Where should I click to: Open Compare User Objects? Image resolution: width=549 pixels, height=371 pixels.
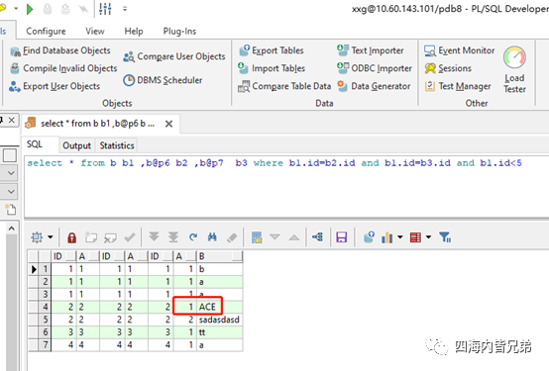174,56
